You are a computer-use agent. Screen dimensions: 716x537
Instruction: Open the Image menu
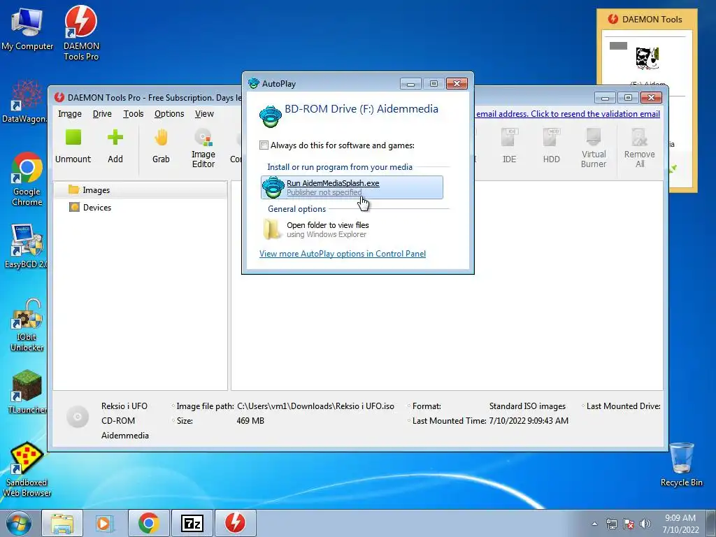pyautogui.click(x=70, y=114)
